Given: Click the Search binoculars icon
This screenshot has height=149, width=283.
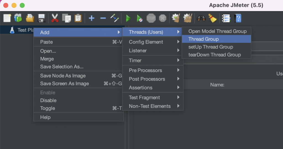Looking at the screenshot, I should click(201, 19).
